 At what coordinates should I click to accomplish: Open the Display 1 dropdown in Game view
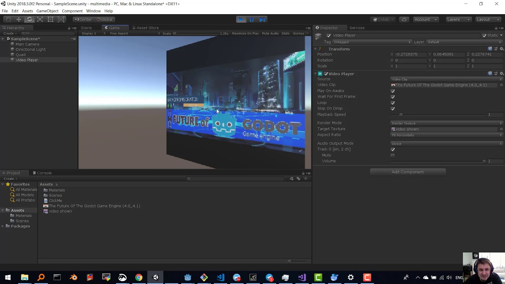click(x=93, y=34)
